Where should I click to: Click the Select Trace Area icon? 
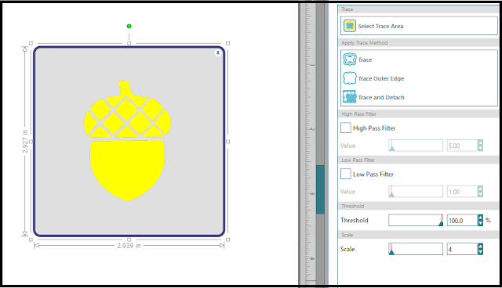pos(350,26)
